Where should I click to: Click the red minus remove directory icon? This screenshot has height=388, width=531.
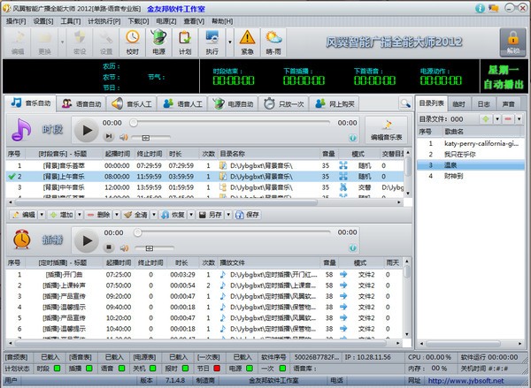pyautogui.click(x=508, y=119)
